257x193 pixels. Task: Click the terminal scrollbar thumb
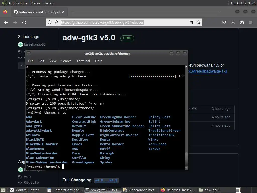pyautogui.click(x=186, y=159)
